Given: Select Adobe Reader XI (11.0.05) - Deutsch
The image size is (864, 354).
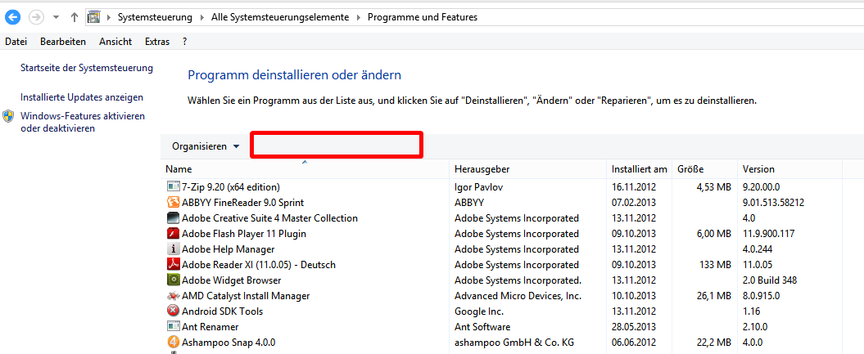Looking at the screenshot, I should pos(259,264).
